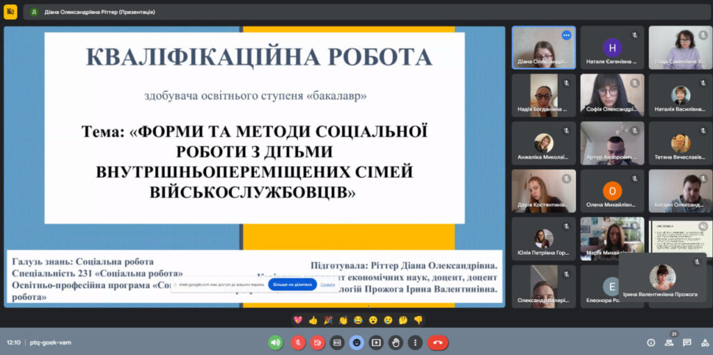This screenshot has width=713, height=355.
Task: Turn on the camera
Action: point(318,342)
